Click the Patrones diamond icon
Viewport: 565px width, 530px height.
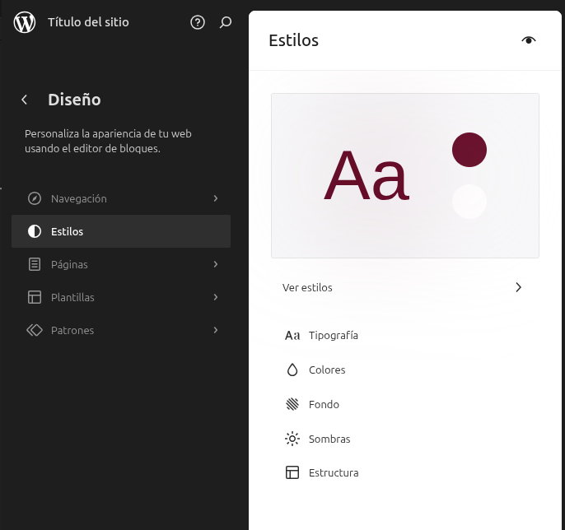(x=35, y=330)
